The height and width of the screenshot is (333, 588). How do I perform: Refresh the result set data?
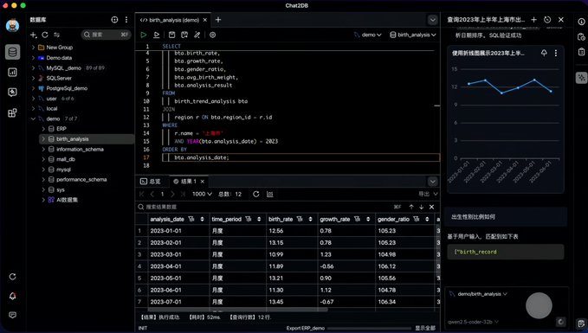(256, 194)
